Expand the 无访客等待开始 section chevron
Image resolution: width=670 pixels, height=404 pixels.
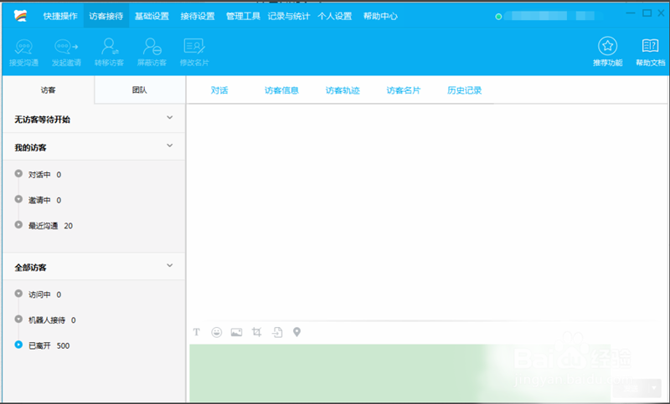(x=170, y=118)
